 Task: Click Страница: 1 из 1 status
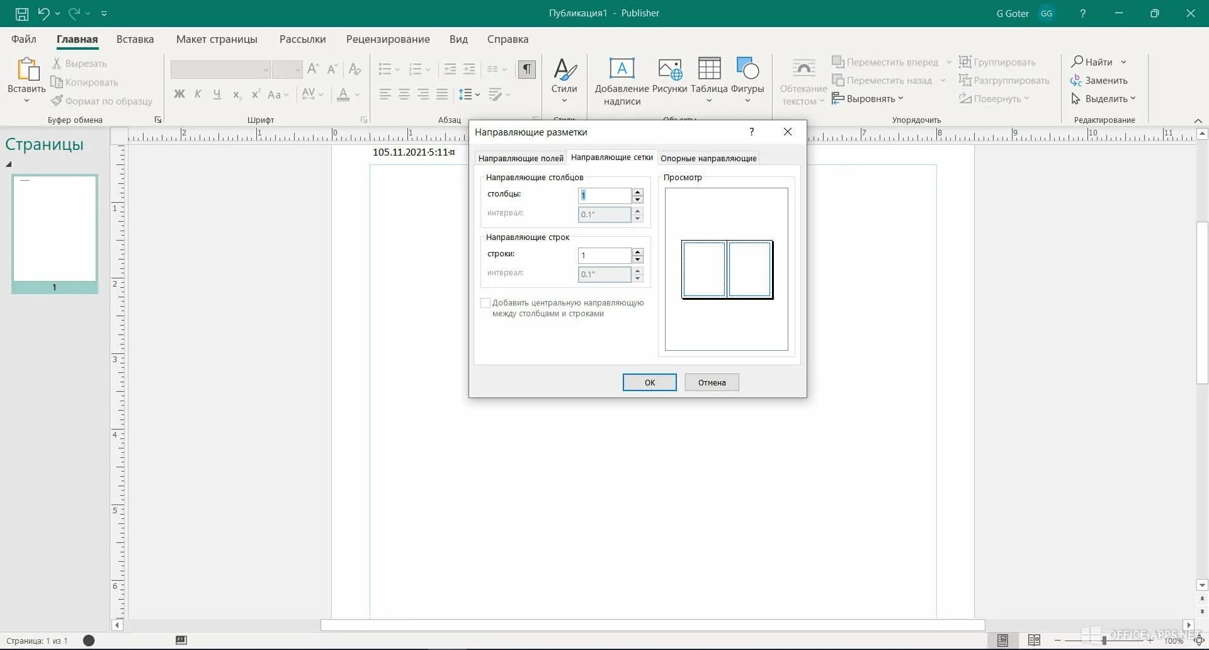tap(37, 641)
